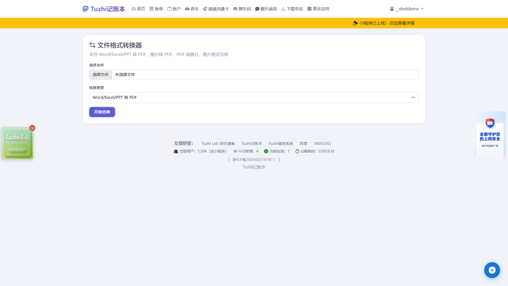Click the Tuzhi记账本 logo
Viewport: 508px width, 286px height.
[x=103, y=9]
